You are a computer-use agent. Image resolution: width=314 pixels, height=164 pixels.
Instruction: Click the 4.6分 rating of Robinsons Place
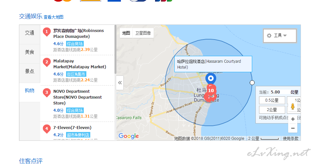click(x=58, y=44)
